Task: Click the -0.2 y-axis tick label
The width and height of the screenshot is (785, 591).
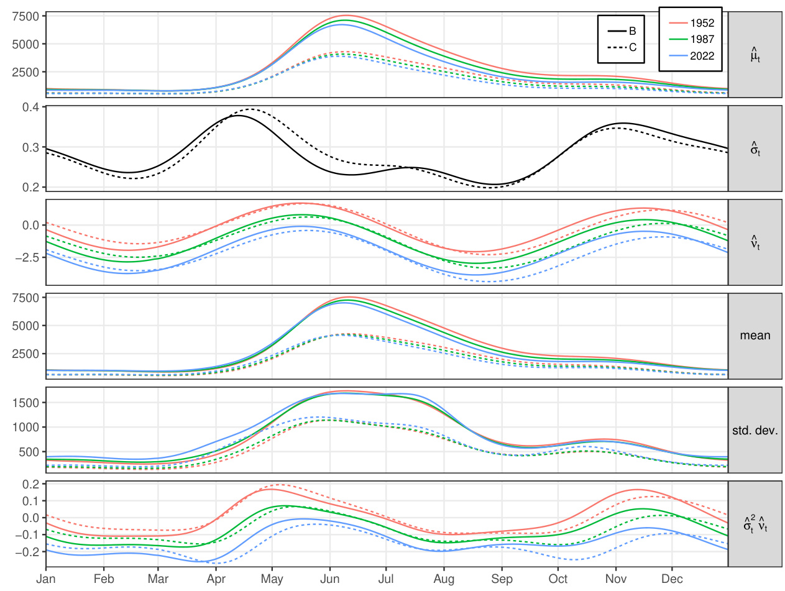Action: 30,551
